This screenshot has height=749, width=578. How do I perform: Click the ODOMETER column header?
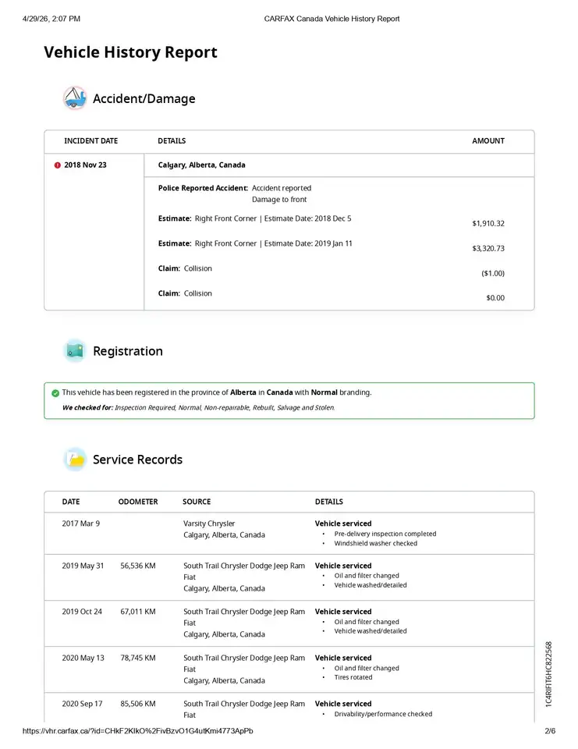click(x=138, y=502)
